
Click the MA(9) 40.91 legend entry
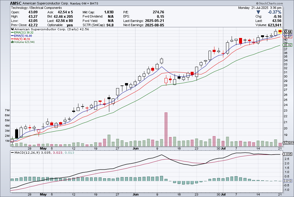tap(20, 39)
